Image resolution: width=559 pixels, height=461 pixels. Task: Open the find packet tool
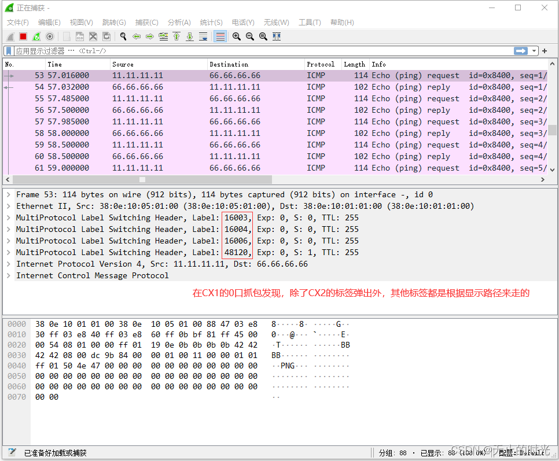click(x=122, y=36)
